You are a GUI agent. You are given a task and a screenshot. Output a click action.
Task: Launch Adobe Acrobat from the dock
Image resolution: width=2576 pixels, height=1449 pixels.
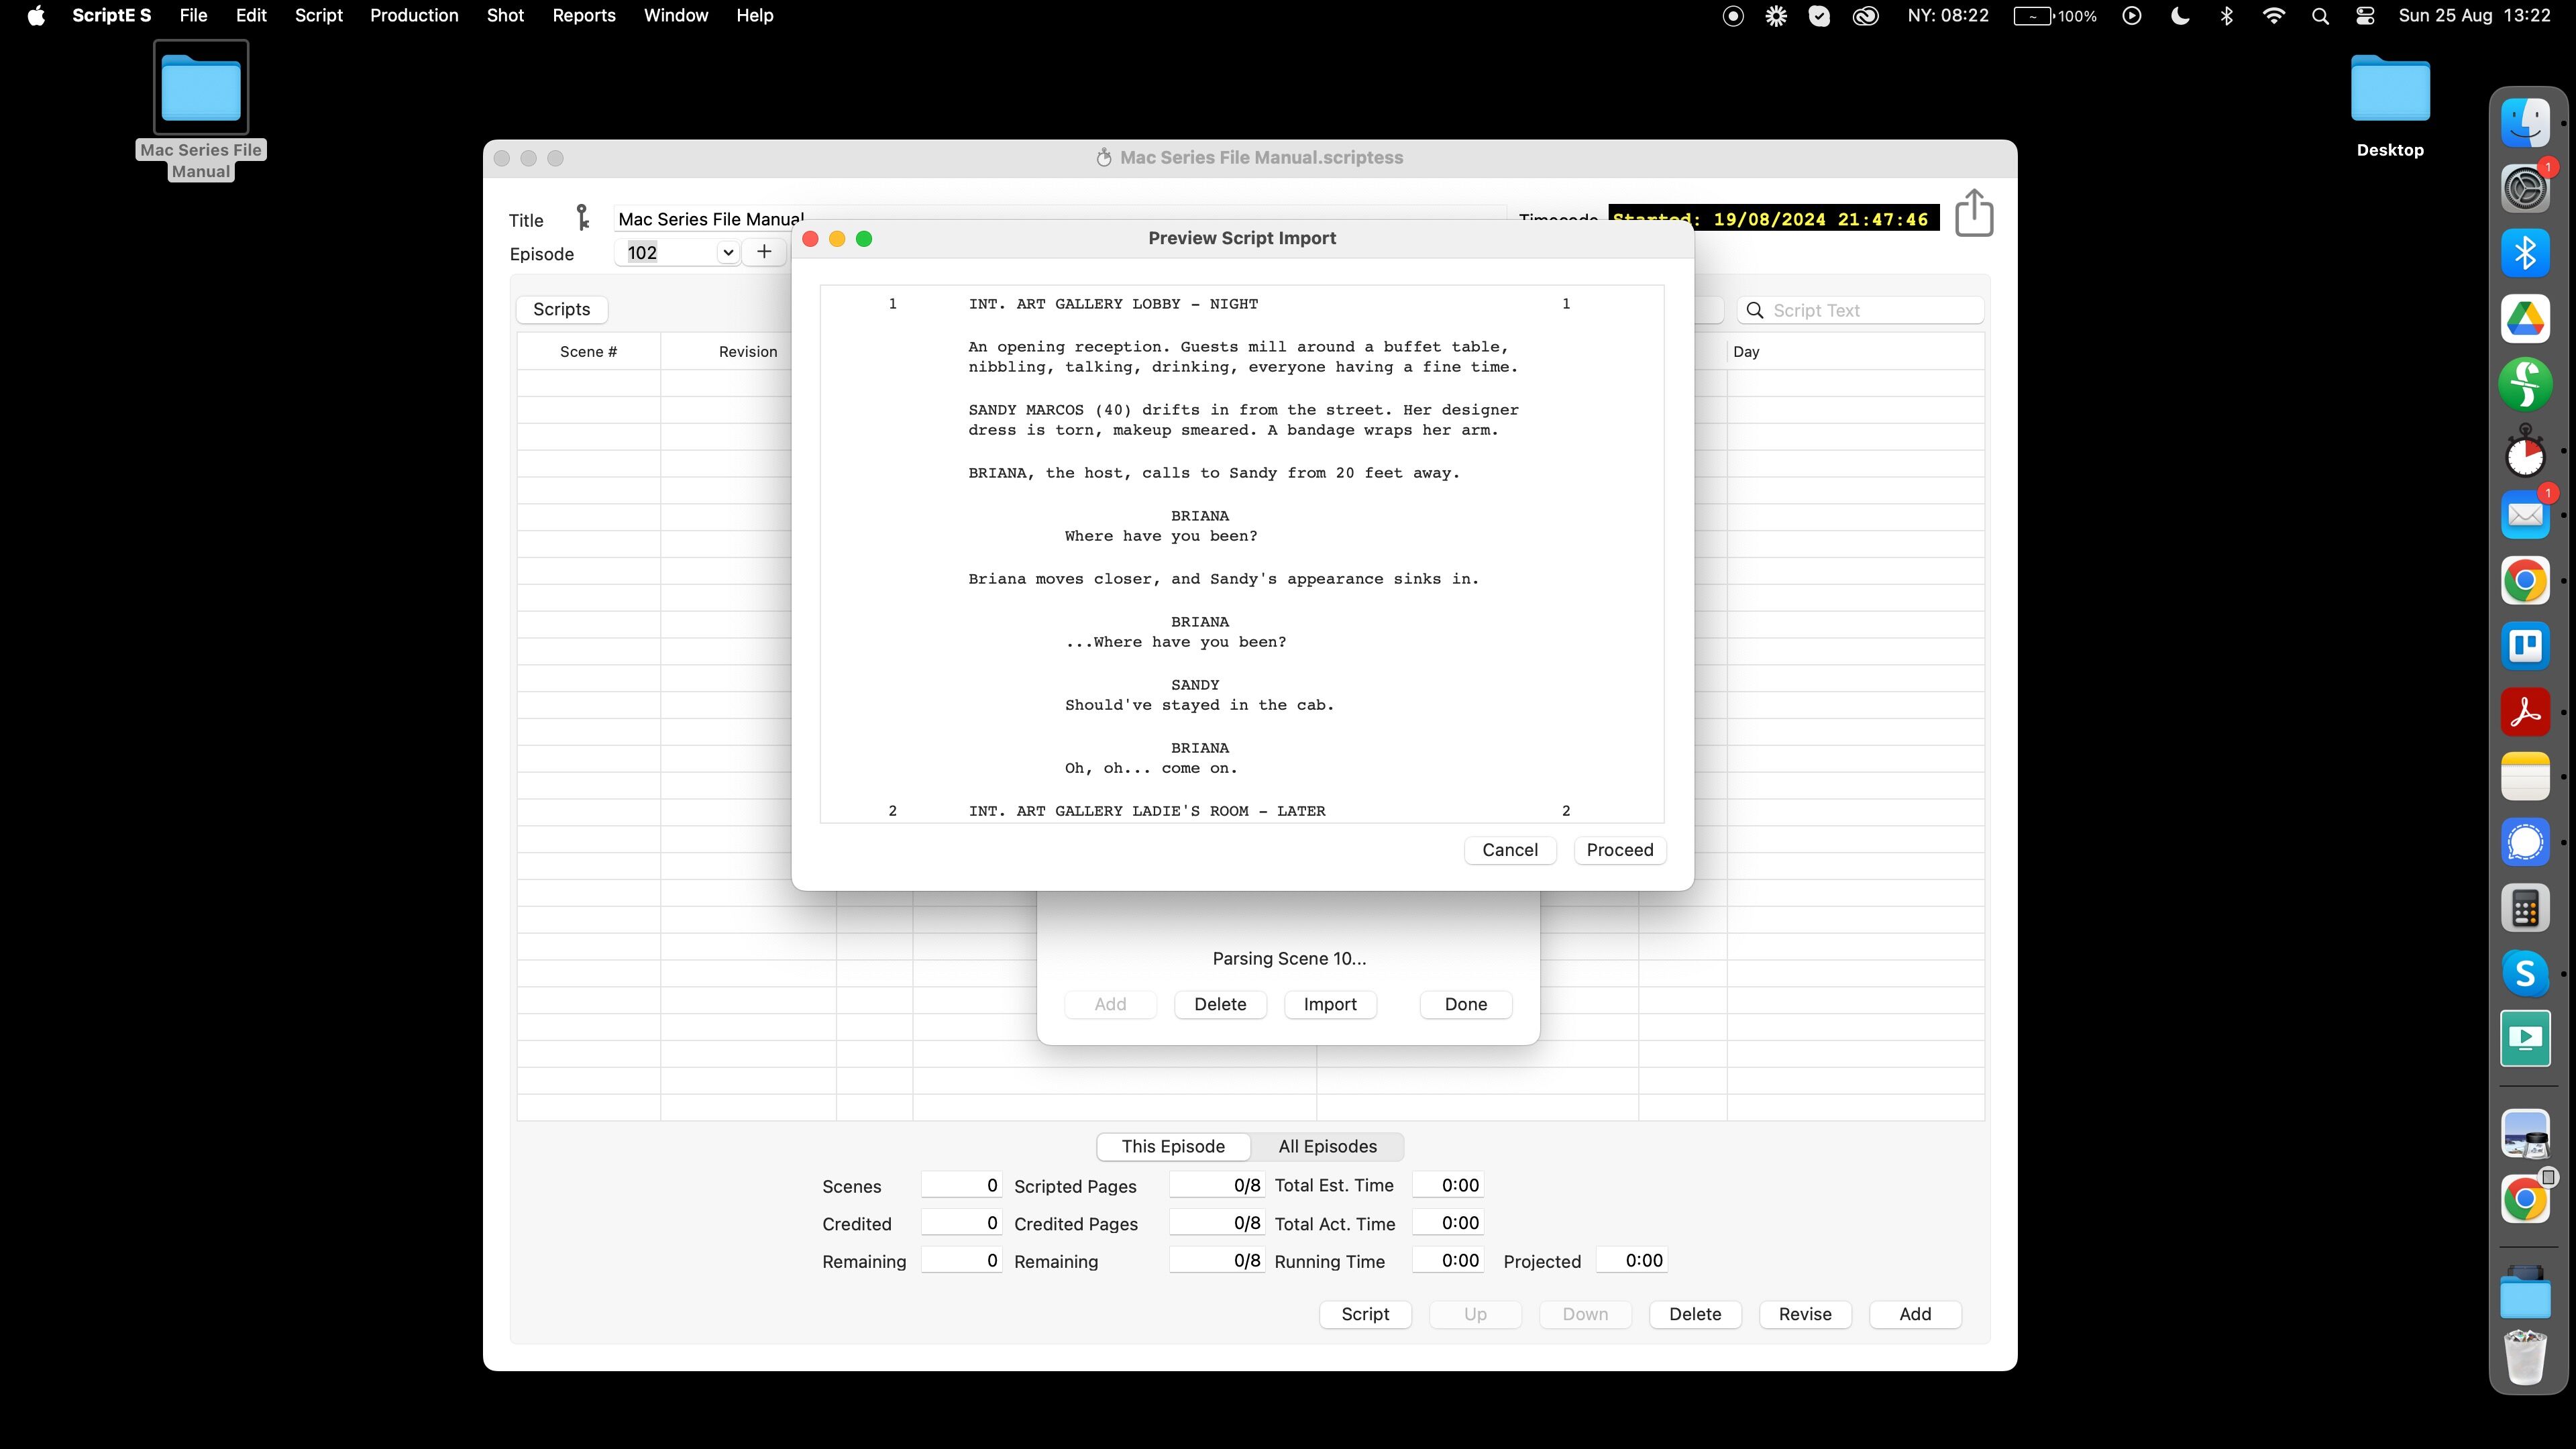tap(2524, 712)
